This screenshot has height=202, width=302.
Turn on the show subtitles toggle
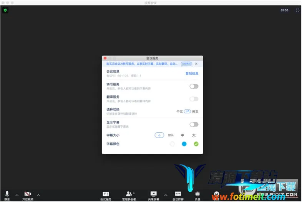click(194, 124)
